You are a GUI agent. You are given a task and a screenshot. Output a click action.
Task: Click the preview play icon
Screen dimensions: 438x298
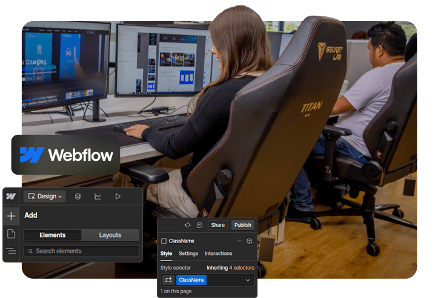tap(118, 196)
